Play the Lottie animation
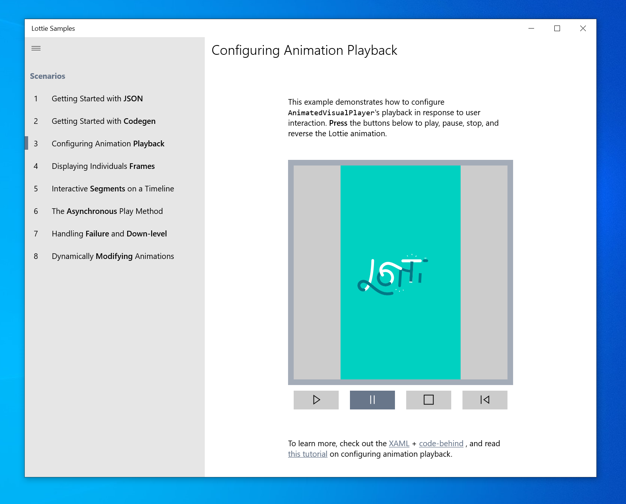The height and width of the screenshot is (504, 626). 316,400
